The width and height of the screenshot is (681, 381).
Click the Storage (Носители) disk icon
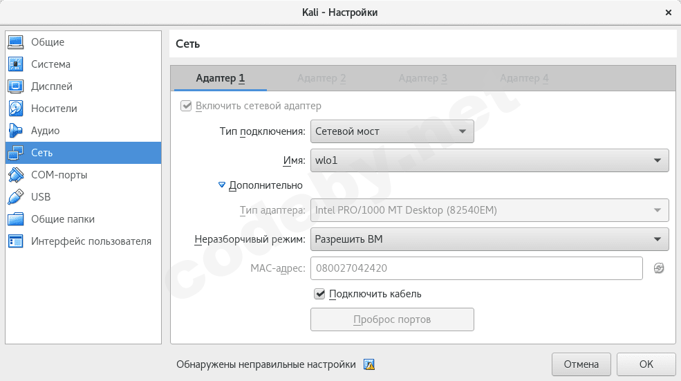[16, 109]
